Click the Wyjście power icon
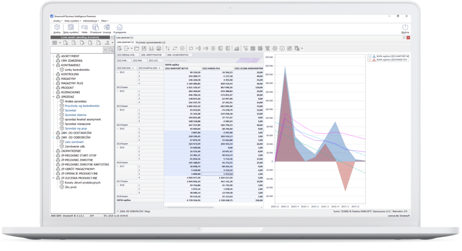The height and width of the screenshot is (251, 462). (405, 28)
